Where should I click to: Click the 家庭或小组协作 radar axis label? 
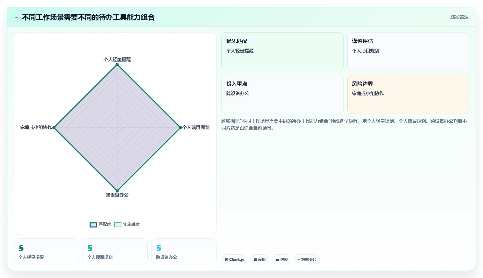pos(36,127)
